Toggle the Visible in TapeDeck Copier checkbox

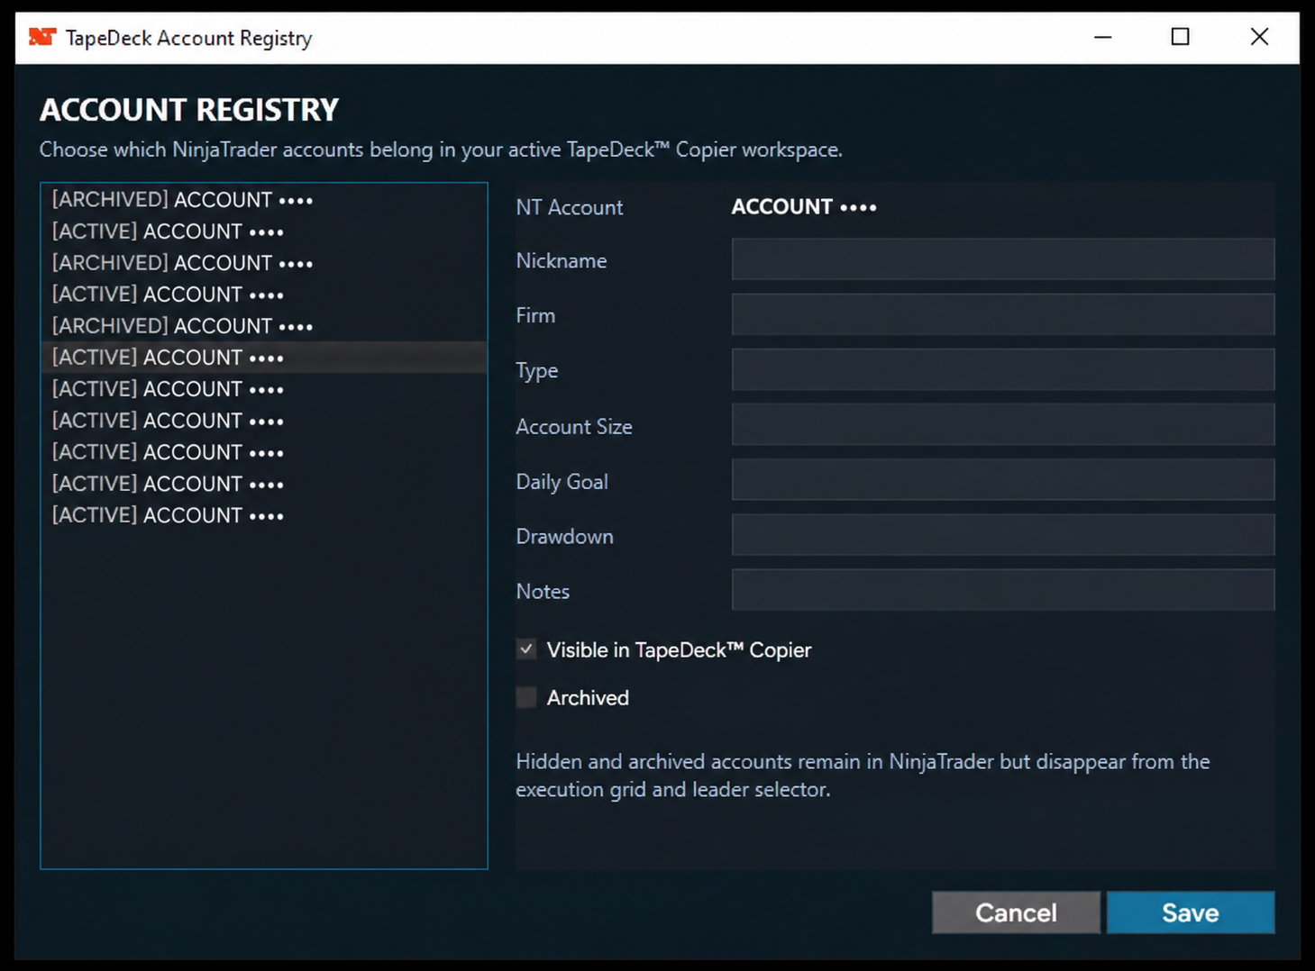(526, 649)
